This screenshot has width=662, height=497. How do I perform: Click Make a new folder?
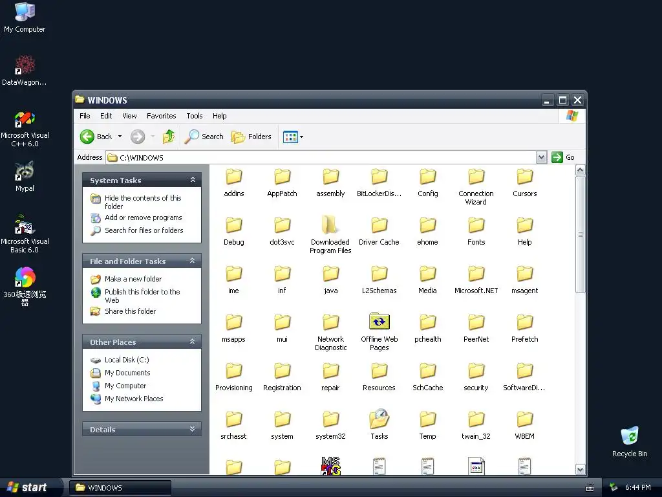[x=133, y=279]
